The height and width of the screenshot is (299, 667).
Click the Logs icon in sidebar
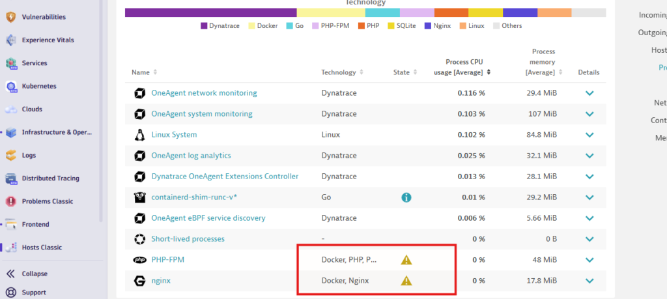(10, 155)
